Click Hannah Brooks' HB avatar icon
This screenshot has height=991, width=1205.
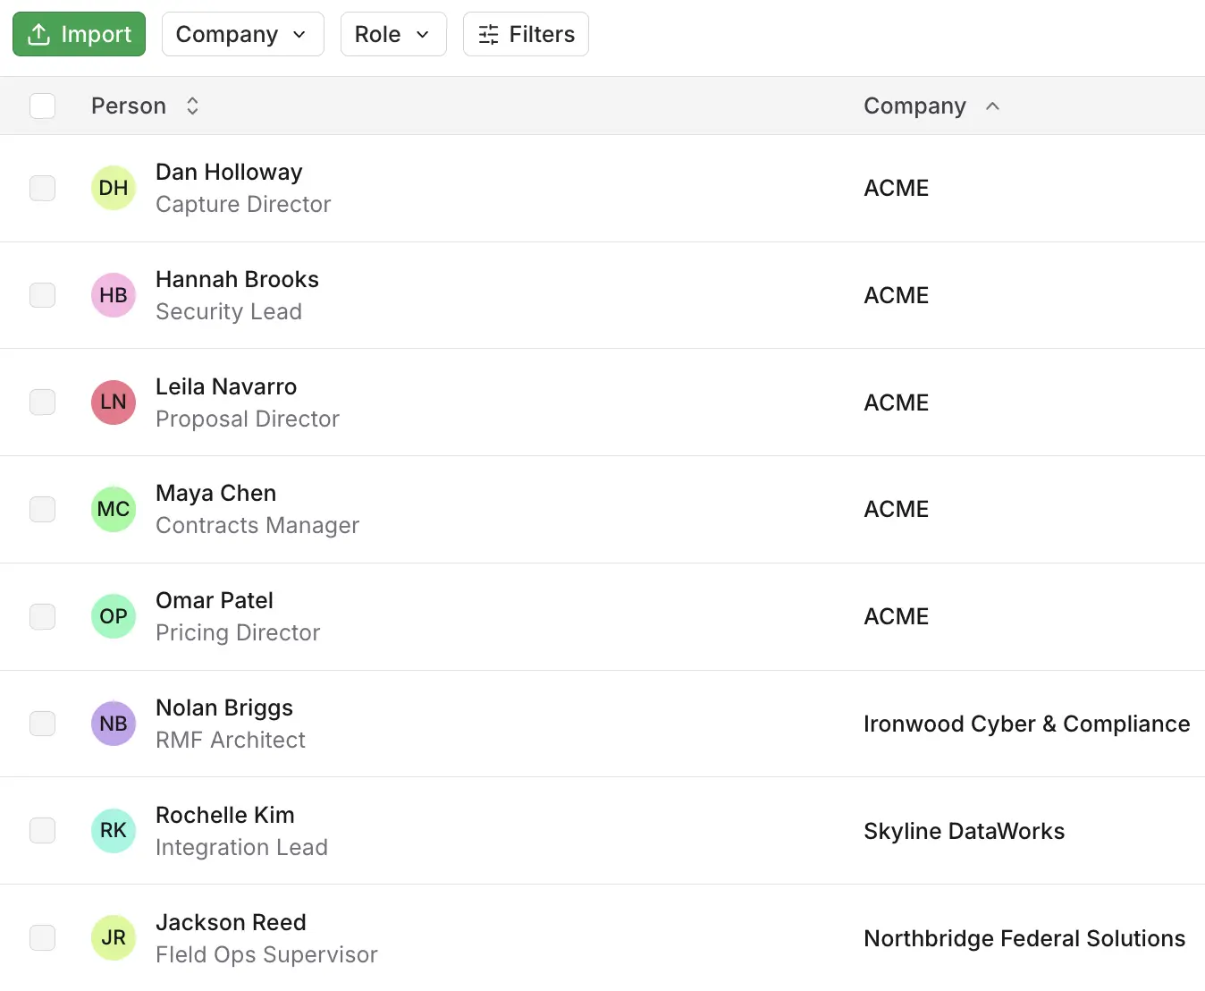(x=113, y=295)
